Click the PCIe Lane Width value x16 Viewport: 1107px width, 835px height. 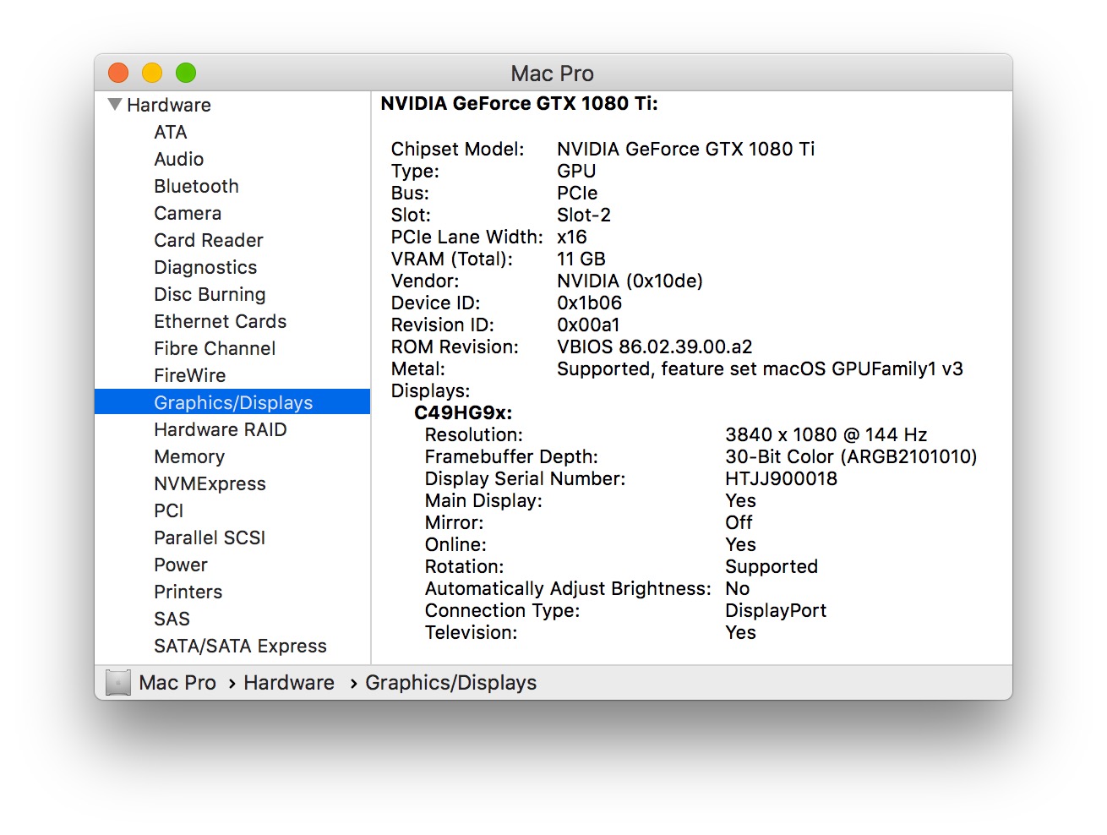572,237
